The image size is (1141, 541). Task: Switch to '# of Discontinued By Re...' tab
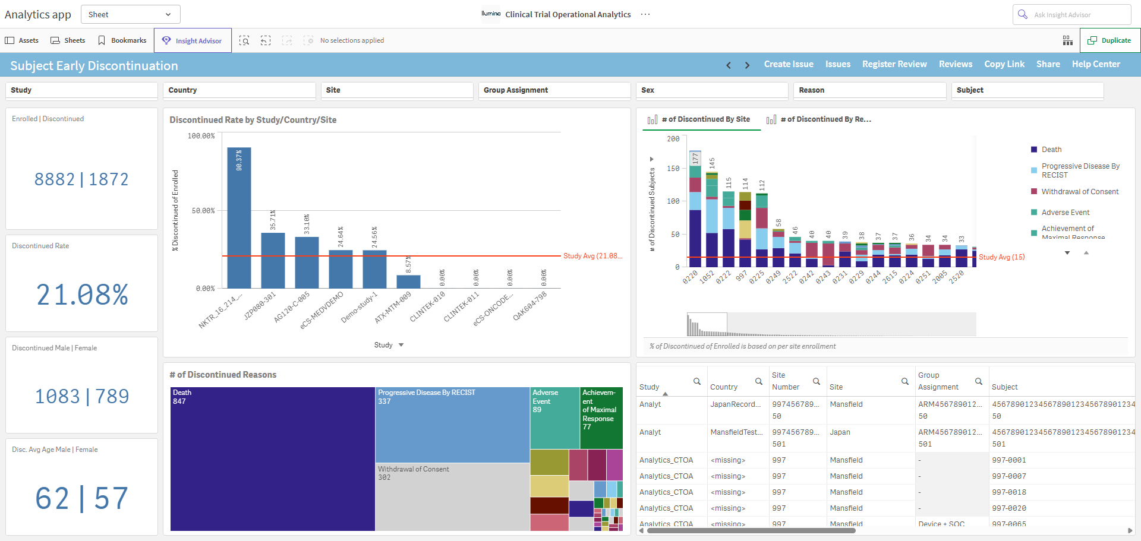tap(819, 119)
